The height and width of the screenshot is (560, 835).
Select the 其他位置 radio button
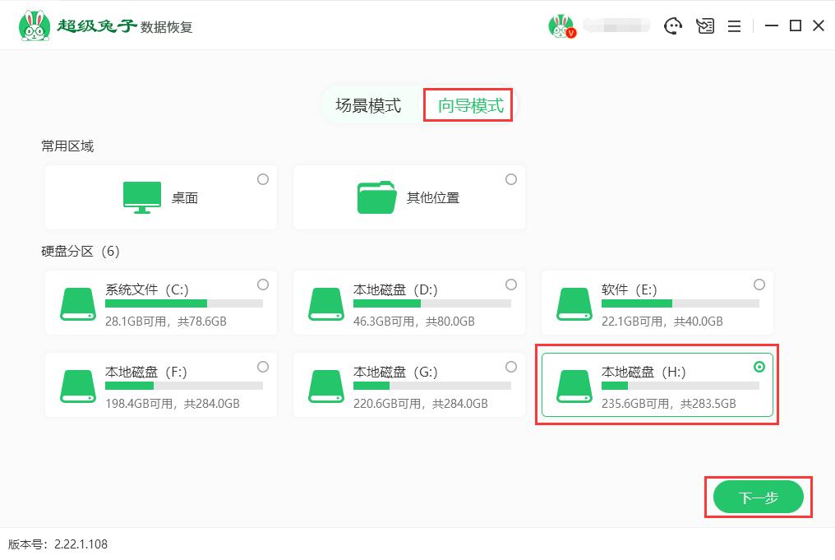[511, 179]
